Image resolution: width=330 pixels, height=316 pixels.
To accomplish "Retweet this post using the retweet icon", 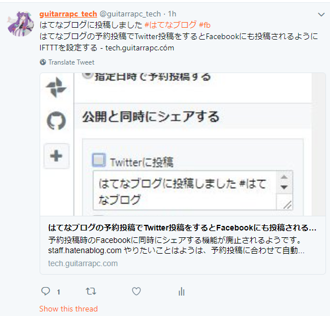I will coord(91,292).
